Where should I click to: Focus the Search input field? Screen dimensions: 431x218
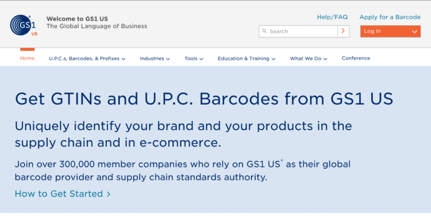298,32
